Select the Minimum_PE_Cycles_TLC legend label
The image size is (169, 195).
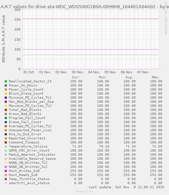(30, 98)
